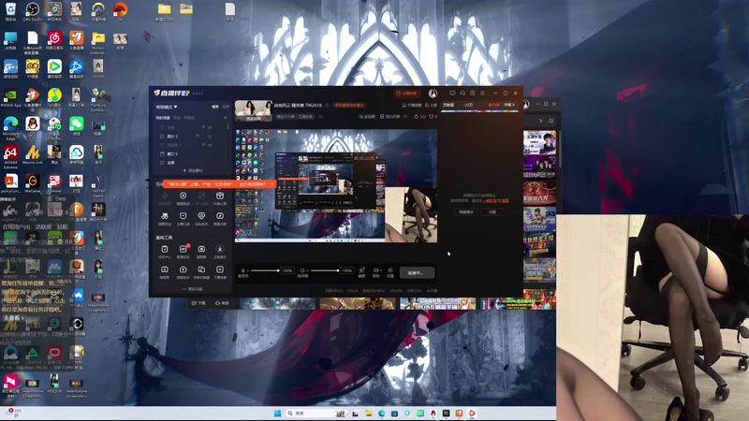Open the QQ penguin desktop shortcut
The height and width of the screenshot is (421, 749).
tap(33, 126)
